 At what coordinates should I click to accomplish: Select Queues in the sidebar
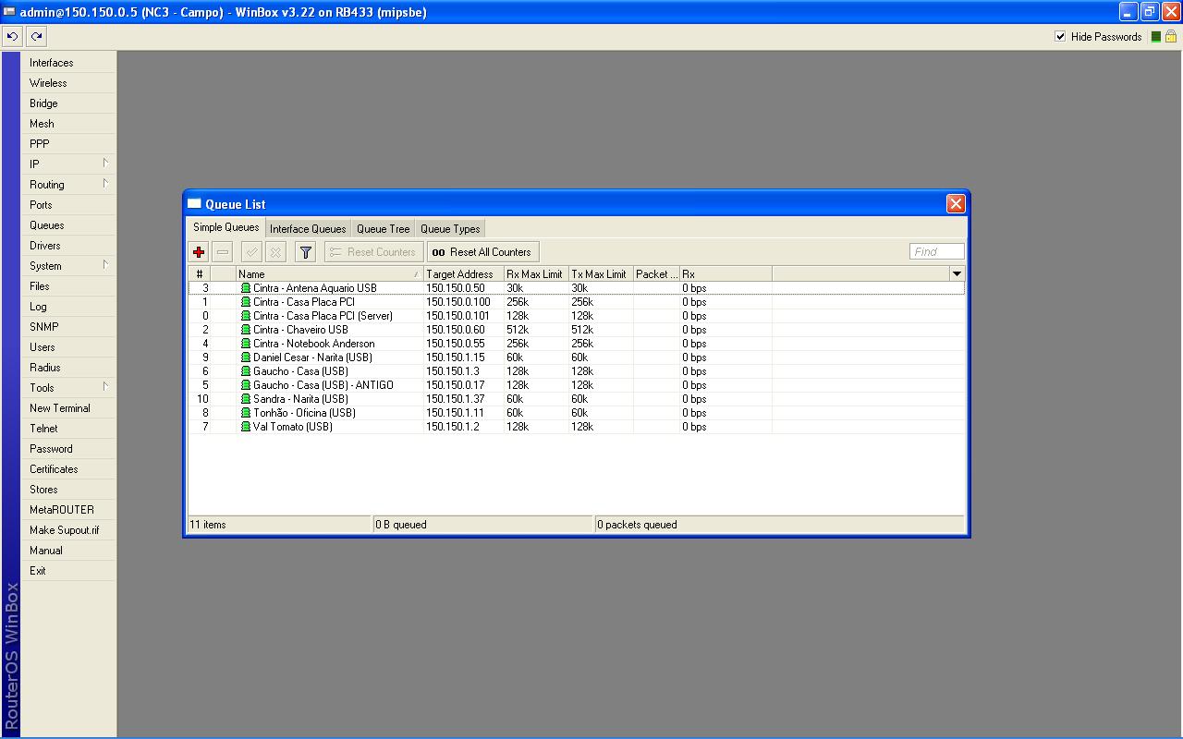coord(69,225)
